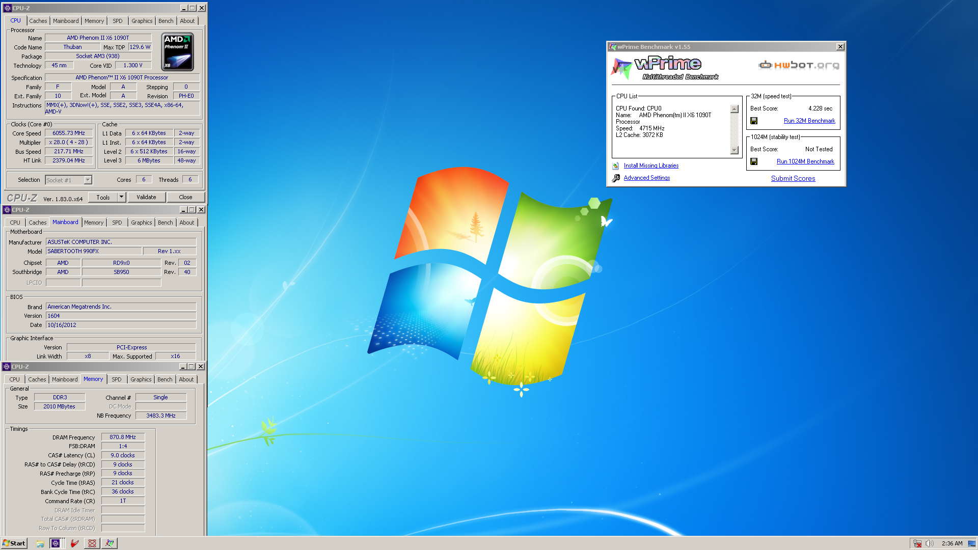This screenshot has width=978, height=550.
Task: Click the Bus Speed value 217.71 MHz
Action: [69, 151]
